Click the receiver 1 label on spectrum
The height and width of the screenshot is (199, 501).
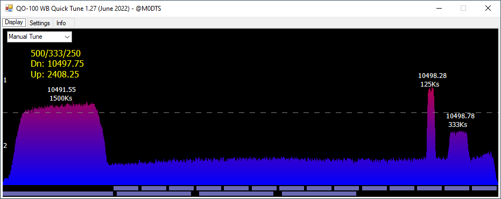tap(5, 80)
